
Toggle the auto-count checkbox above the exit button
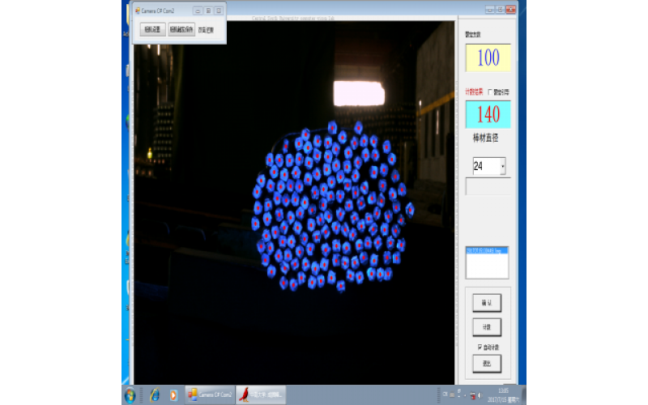(x=480, y=347)
